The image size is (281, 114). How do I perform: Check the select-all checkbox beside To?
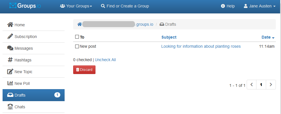click(x=77, y=37)
